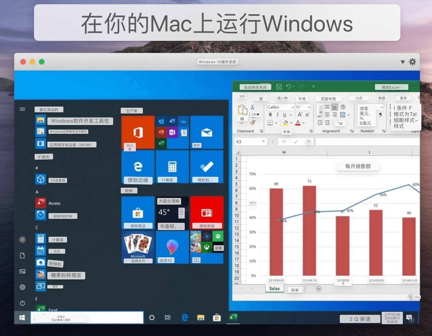Open Alarms & Clock from app list

click(56, 215)
